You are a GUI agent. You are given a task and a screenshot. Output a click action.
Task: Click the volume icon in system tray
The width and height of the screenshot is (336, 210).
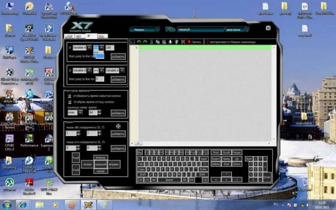[308, 205]
